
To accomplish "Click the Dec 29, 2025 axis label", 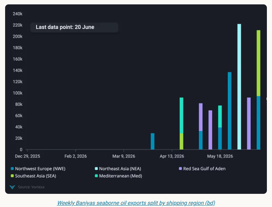I will (x=27, y=156).
